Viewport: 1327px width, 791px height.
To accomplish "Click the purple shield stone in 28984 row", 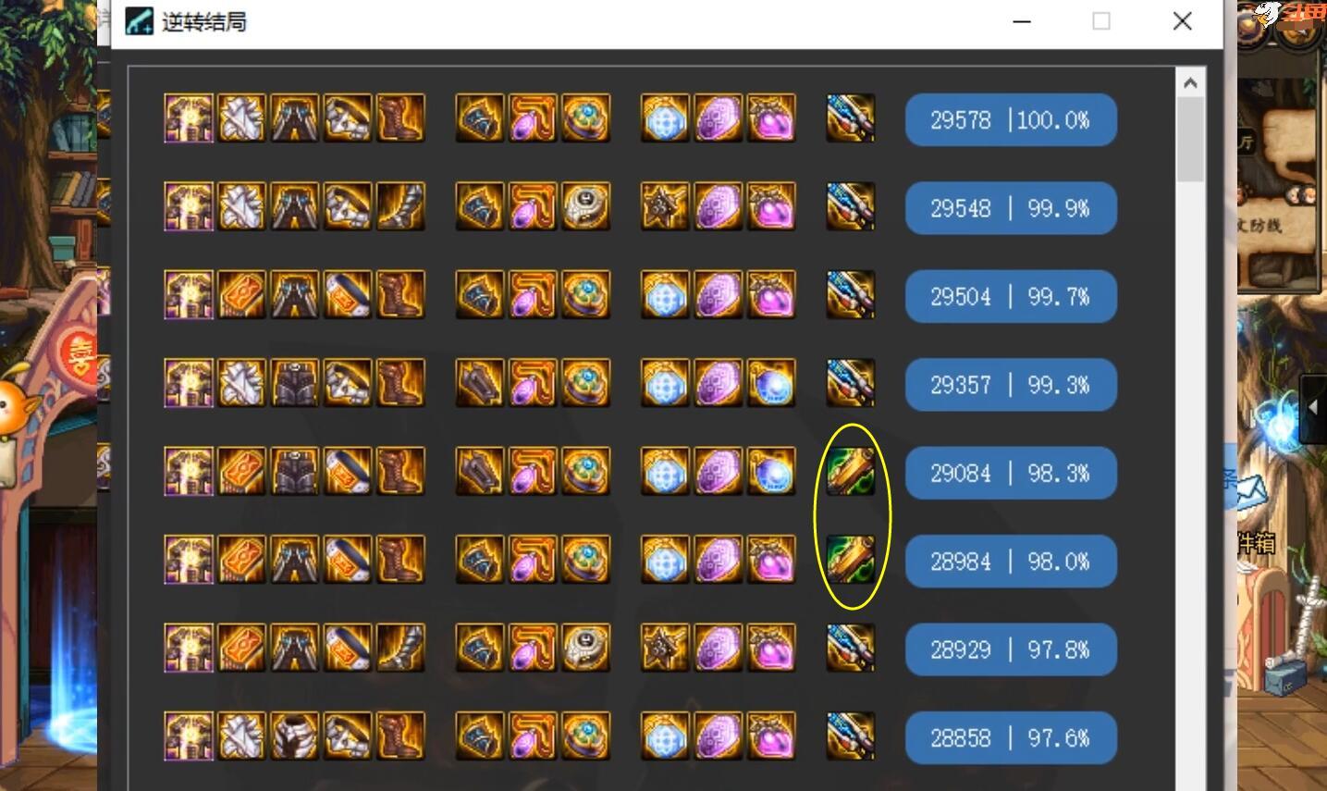I will coord(719,560).
